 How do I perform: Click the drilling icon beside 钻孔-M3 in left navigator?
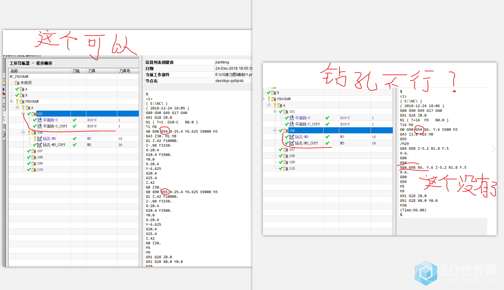coord(40,138)
